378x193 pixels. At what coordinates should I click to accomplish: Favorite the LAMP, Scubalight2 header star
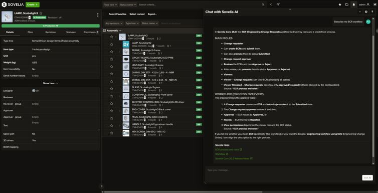(41, 13)
